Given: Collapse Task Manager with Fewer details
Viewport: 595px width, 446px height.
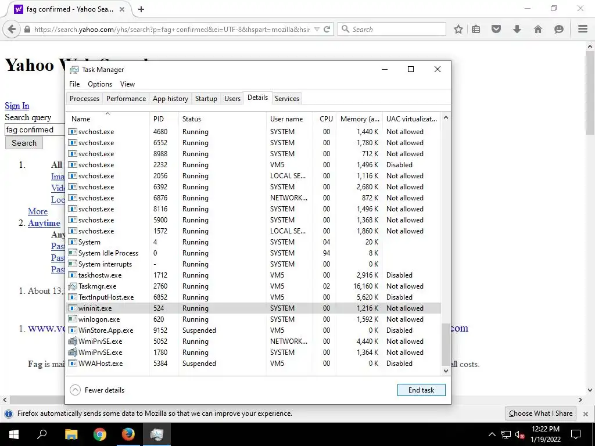Looking at the screenshot, I should click(97, 390).
